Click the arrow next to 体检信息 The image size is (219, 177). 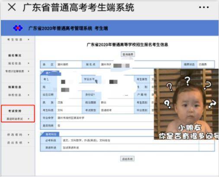(x=29, y=95)
